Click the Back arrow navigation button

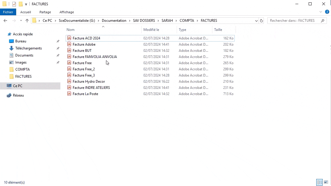tap(6, 21)
